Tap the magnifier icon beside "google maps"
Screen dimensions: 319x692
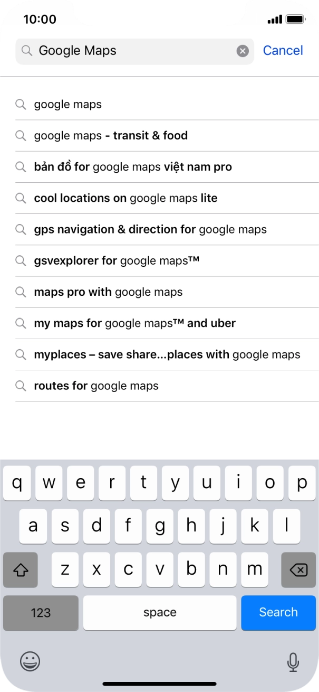point(21,105)
